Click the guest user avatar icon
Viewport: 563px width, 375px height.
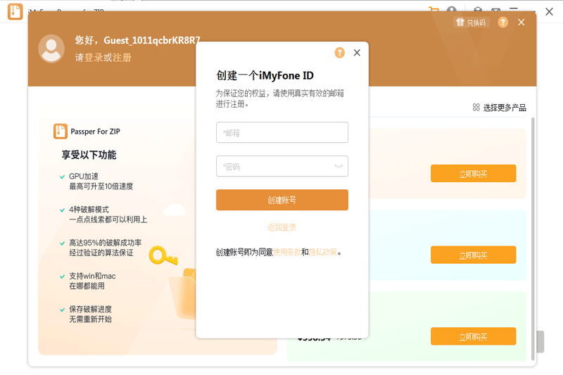(x=51, y=49)
